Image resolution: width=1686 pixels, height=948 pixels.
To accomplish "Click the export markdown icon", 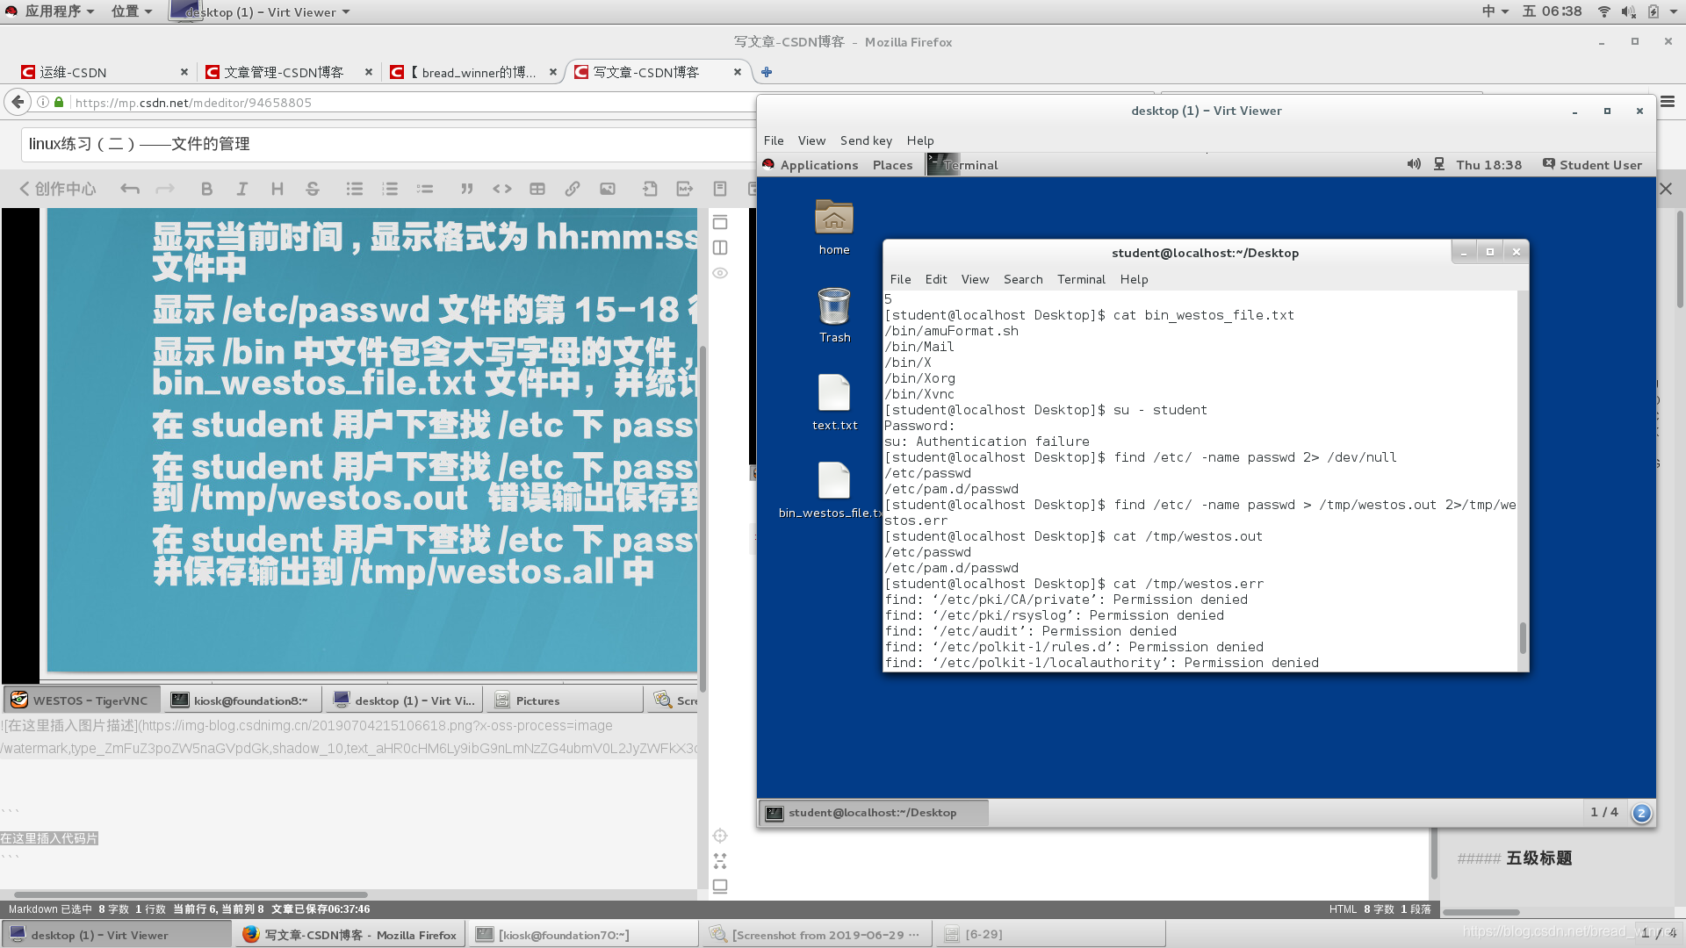I will pyautogui.click(x=685, y=189).
